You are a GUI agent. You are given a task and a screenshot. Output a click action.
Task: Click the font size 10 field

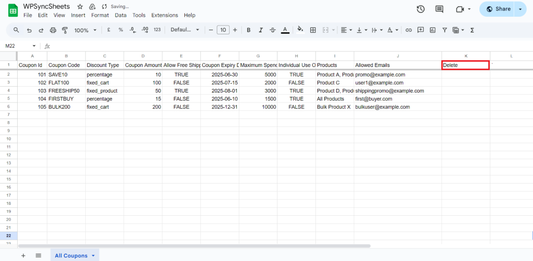pos(223,30)
